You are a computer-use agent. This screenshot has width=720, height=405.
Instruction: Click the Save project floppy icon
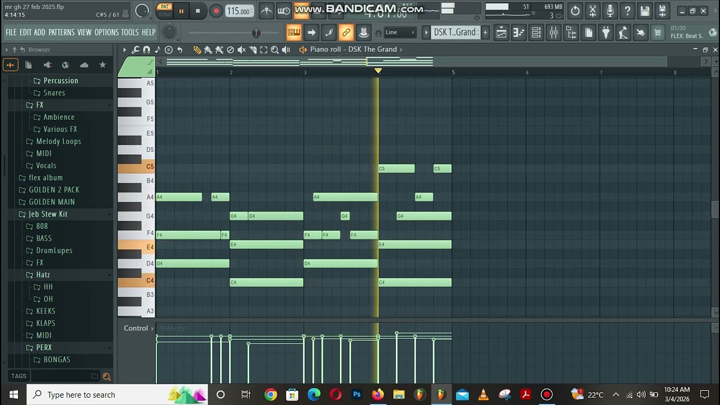pyautogui.click(x=645, y=11)
